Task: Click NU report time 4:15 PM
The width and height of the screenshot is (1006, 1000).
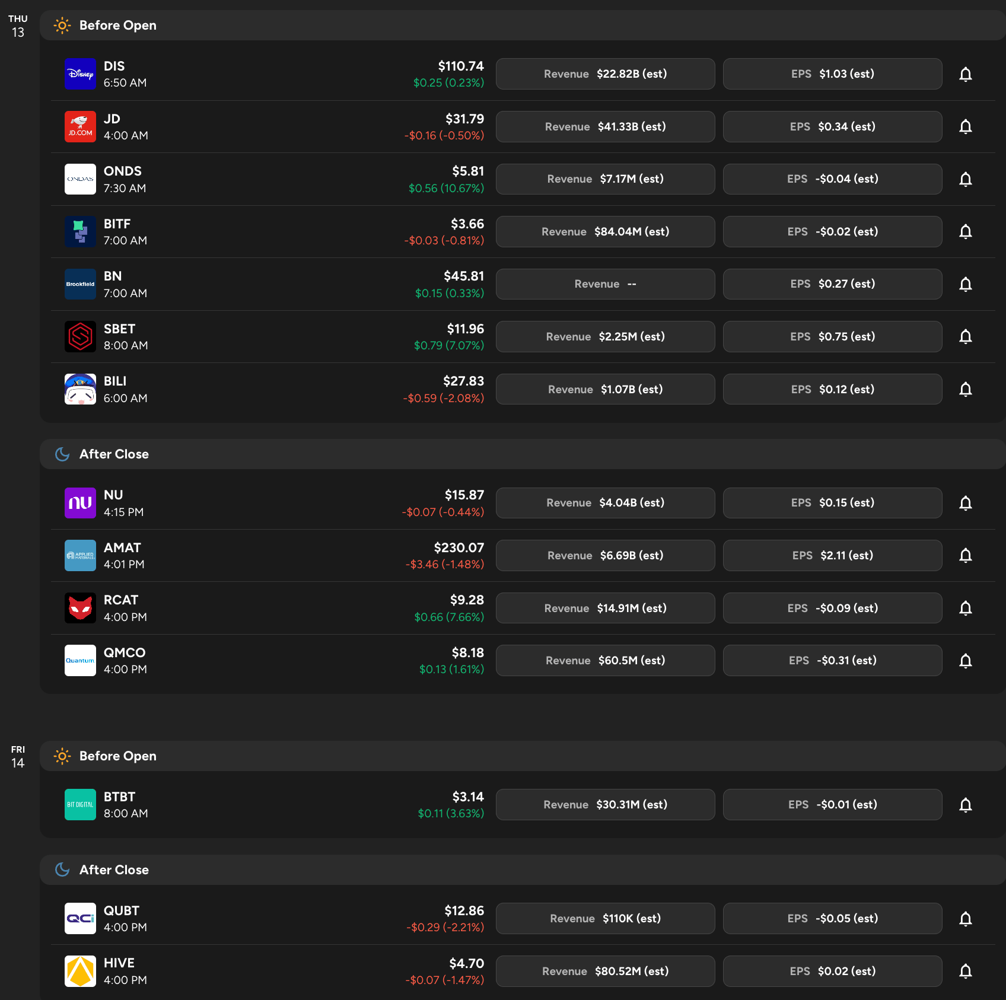Action: coord(124,512)
